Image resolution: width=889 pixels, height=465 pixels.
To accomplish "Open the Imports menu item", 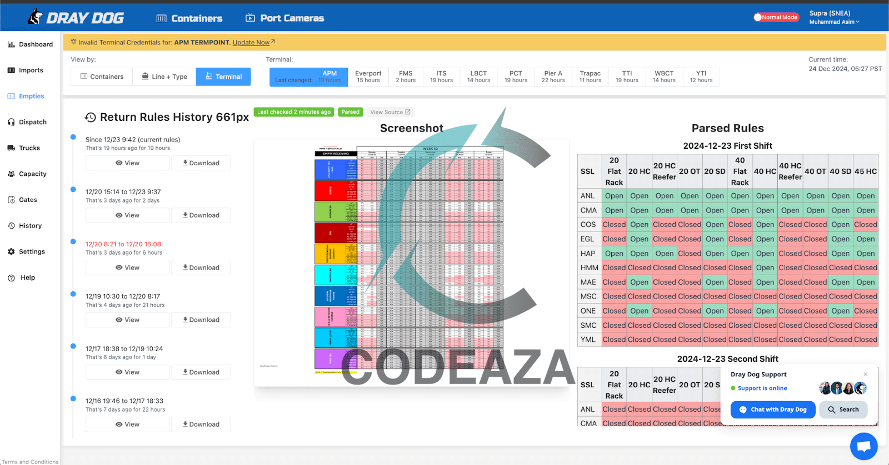I will (x=26, y=70).
